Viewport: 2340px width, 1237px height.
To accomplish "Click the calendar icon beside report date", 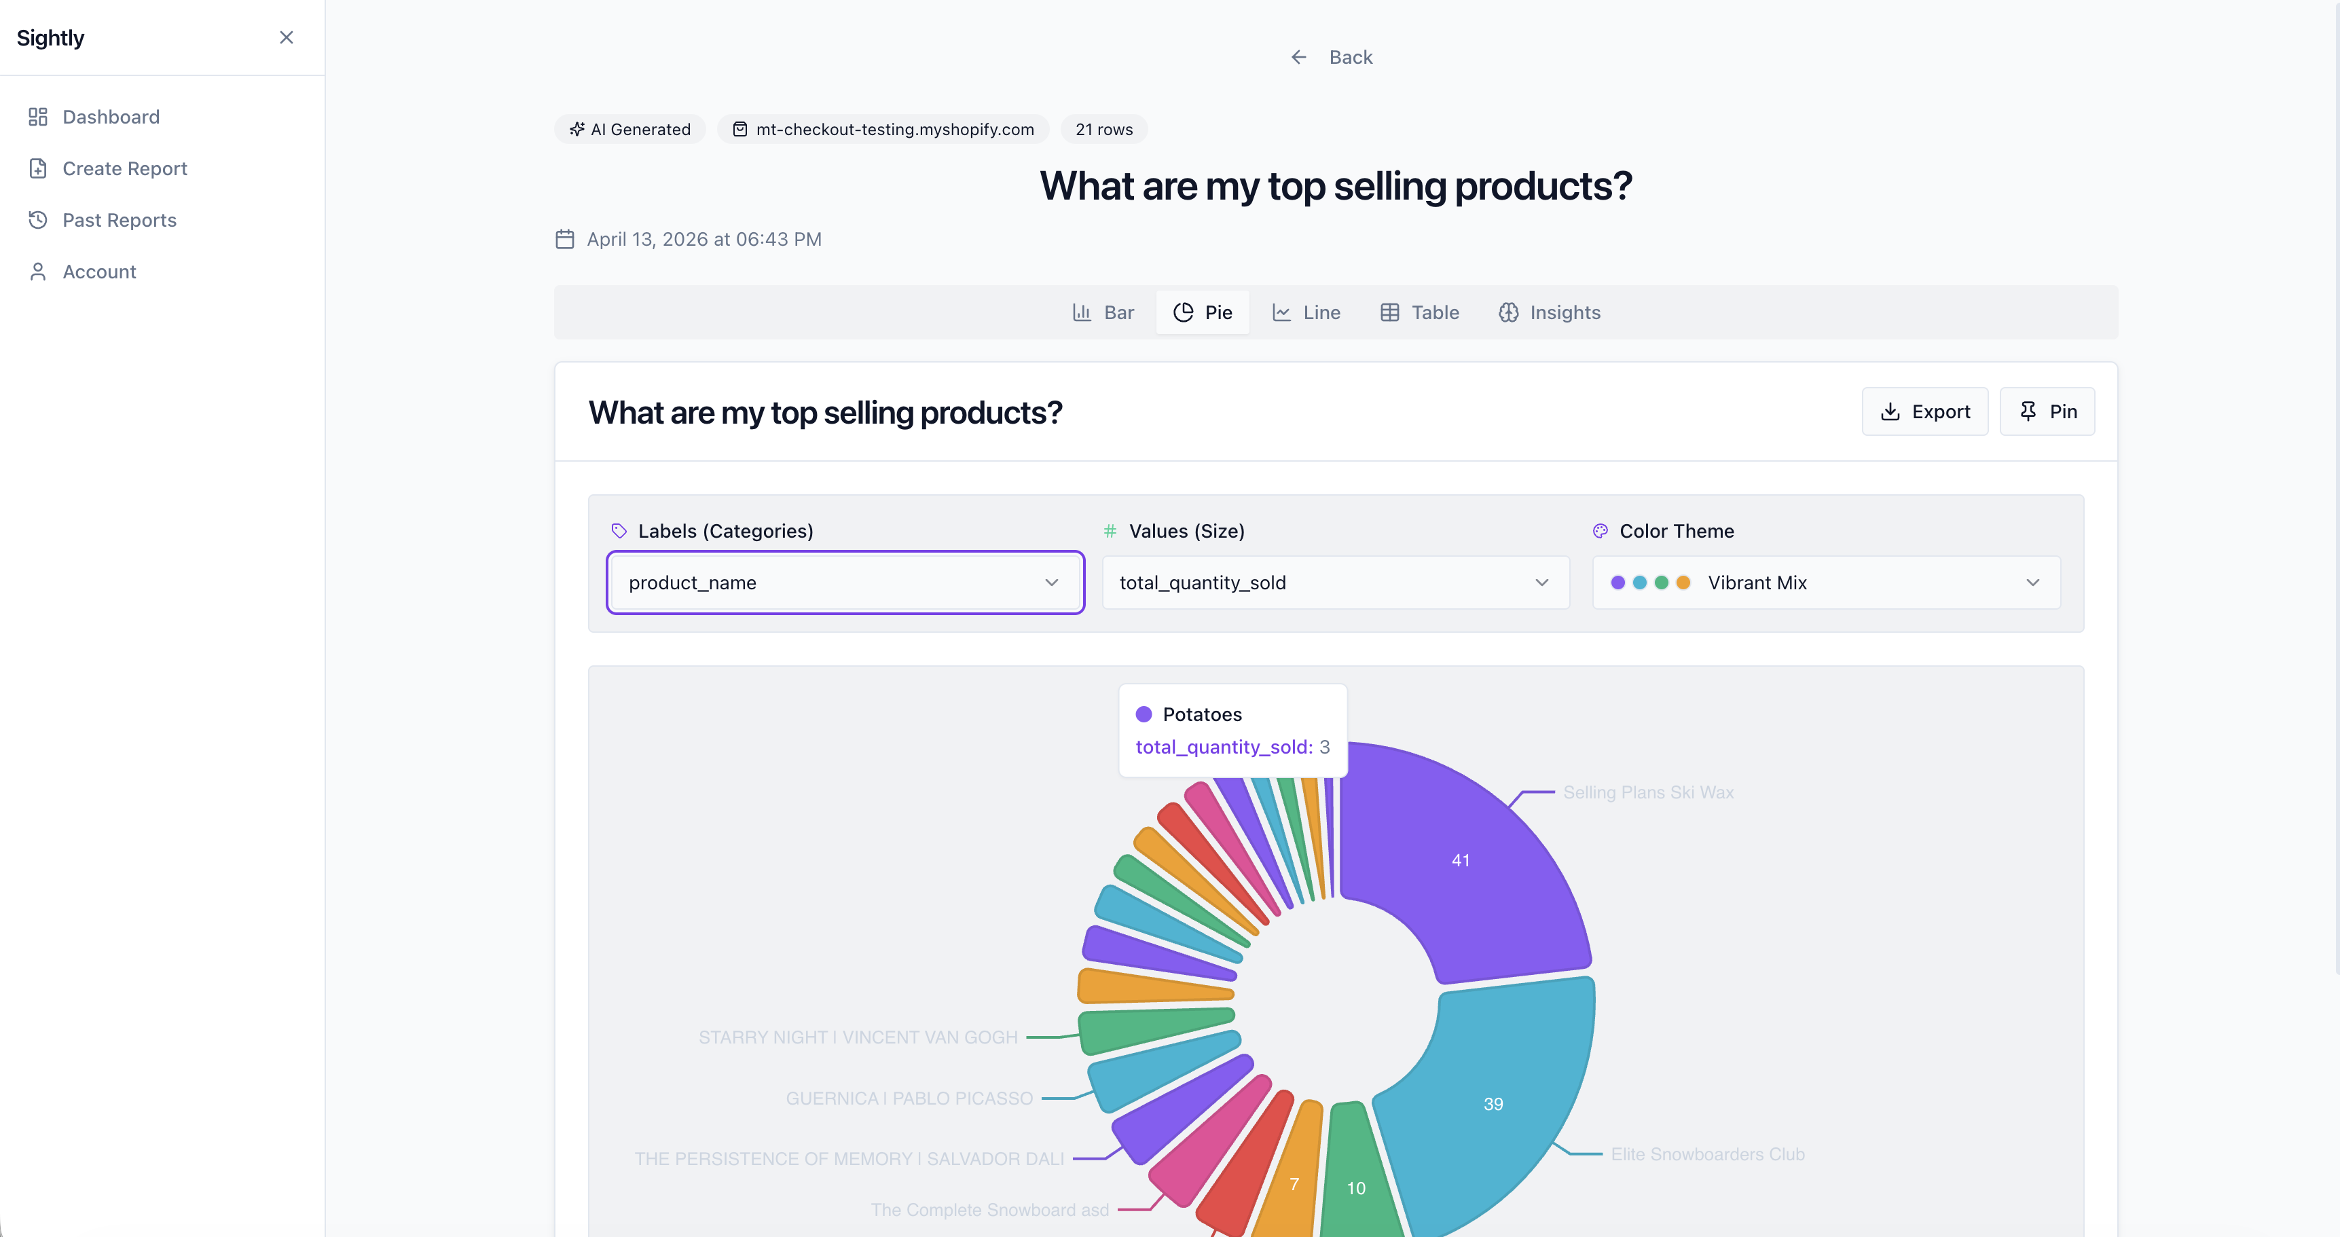I will [x=564, y=239].
